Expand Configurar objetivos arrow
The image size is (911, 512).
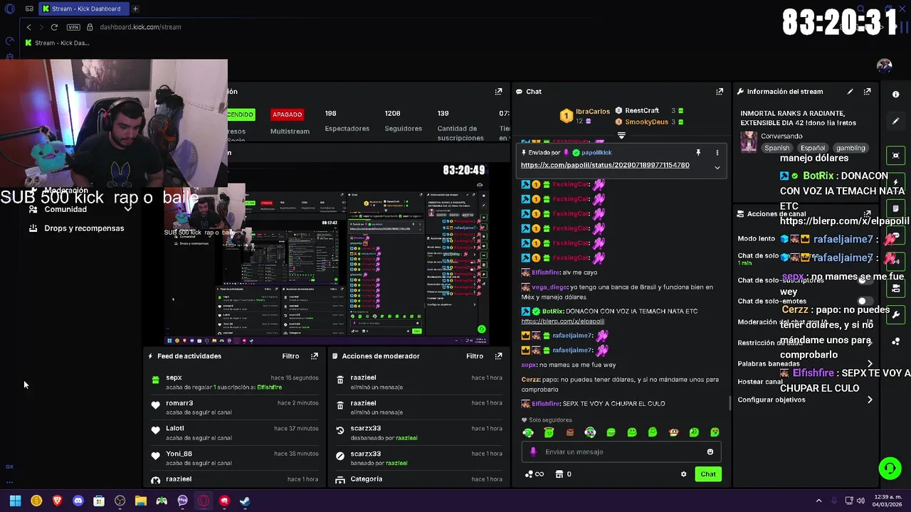pyautogui.click(x=870, y=400)
